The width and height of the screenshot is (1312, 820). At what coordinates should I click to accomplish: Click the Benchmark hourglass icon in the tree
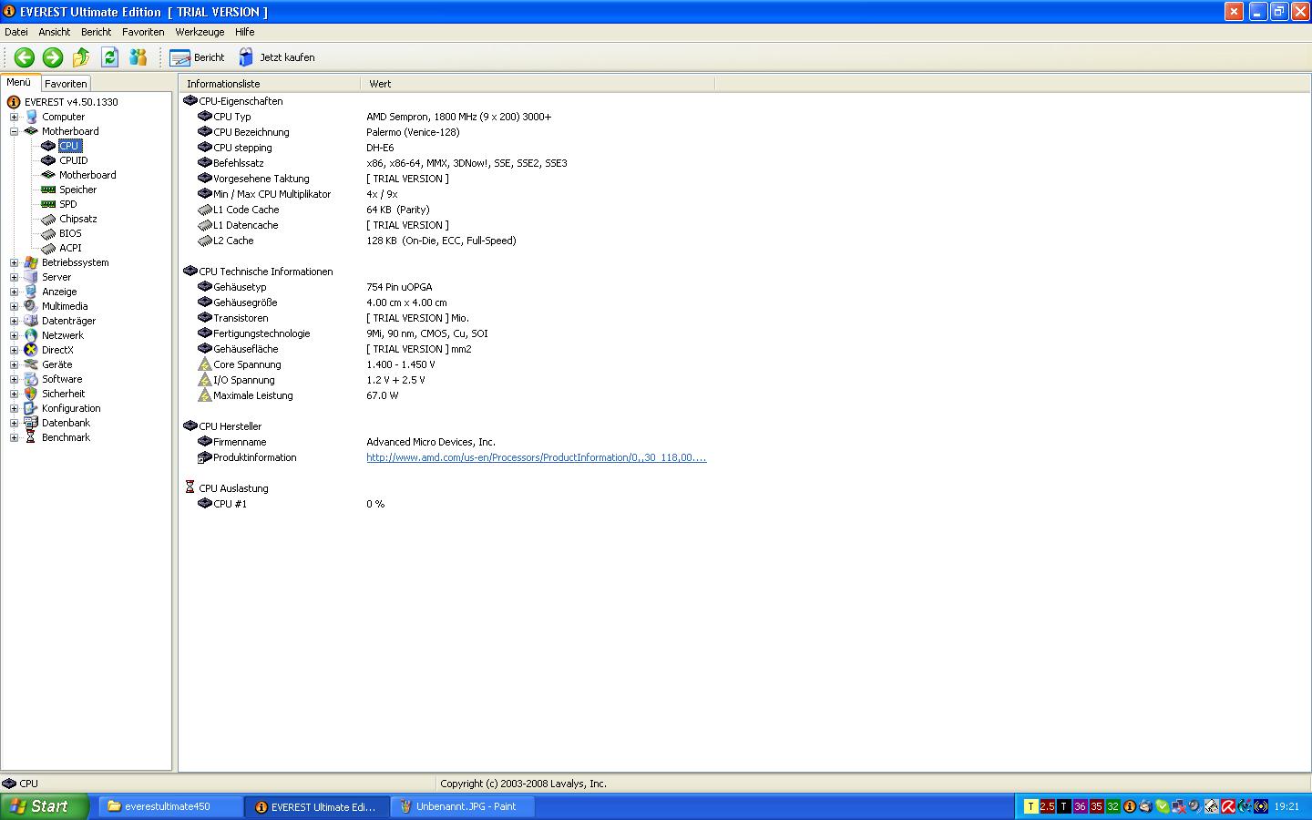[31, 437]
